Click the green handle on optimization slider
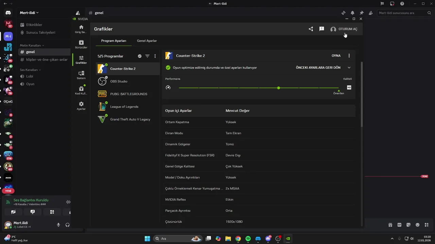This screenshot has width=435, height=244. [x=279, y=88]
